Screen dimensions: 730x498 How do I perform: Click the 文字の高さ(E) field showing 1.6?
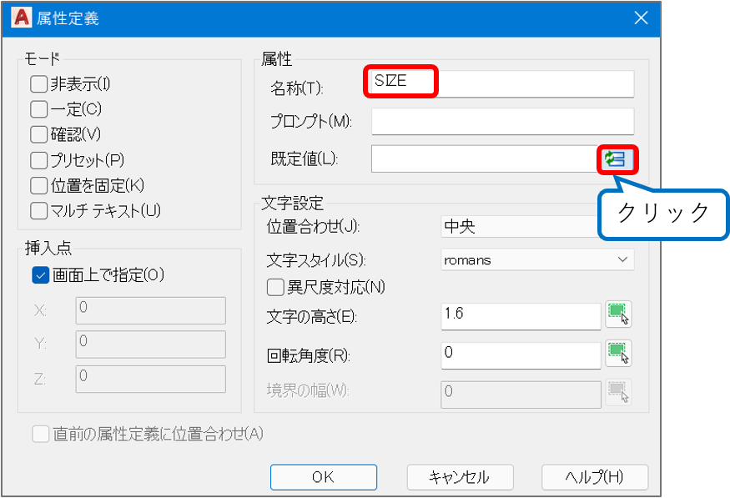pos(521,316)
